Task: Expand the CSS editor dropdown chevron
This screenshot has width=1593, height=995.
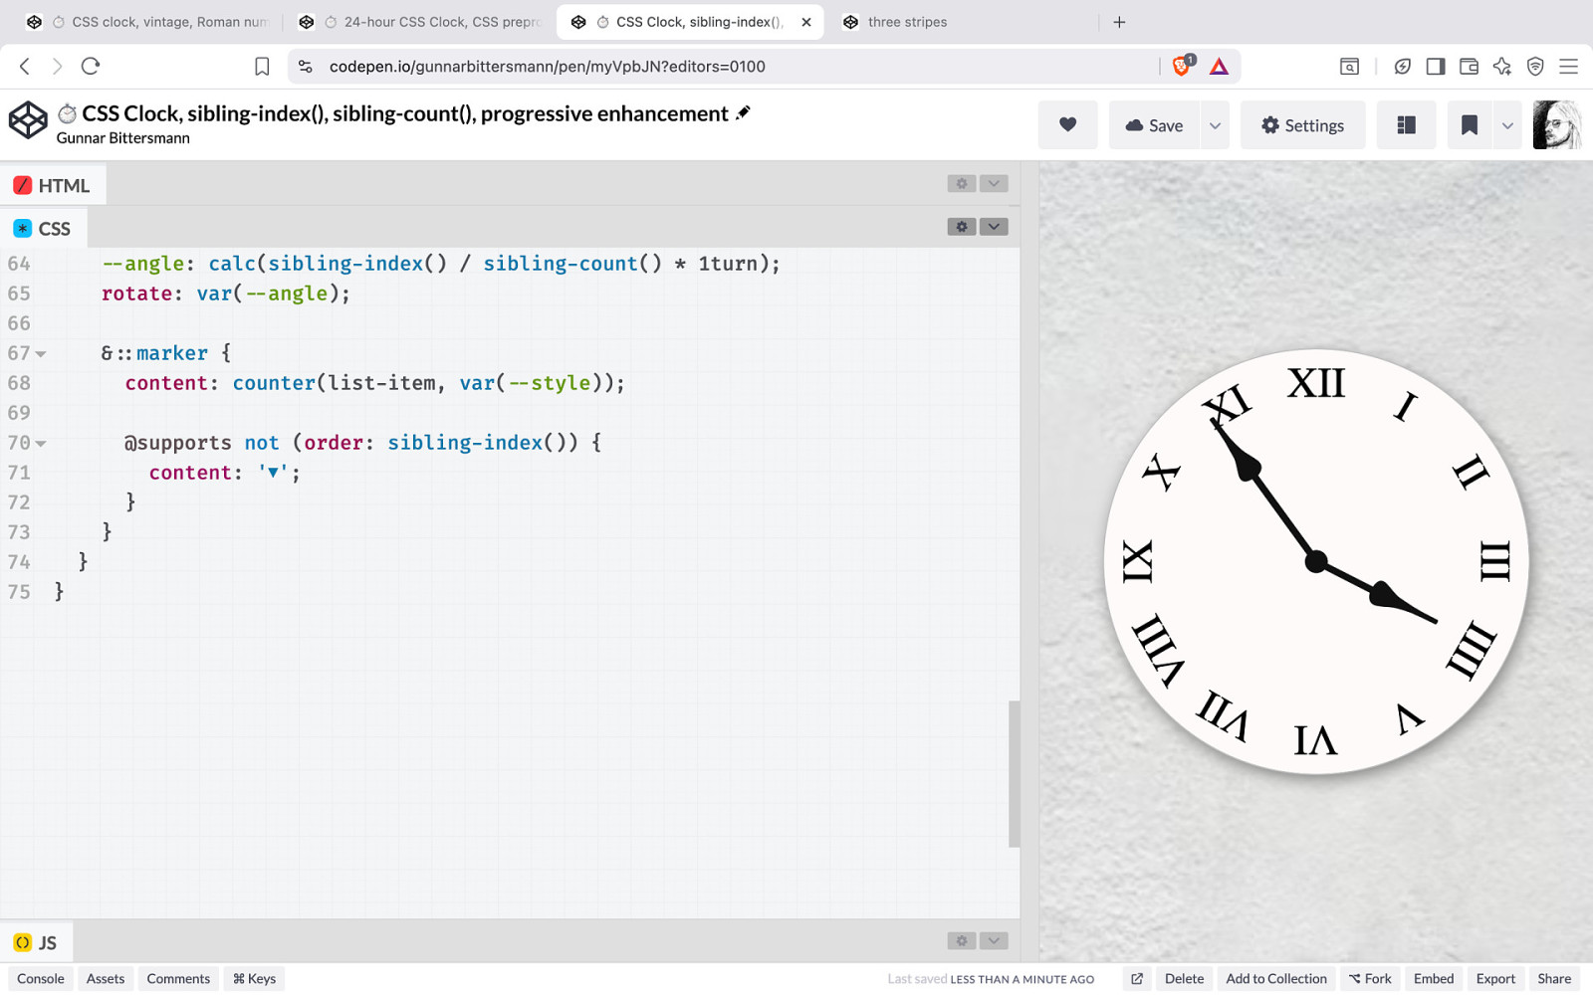Action: pyautogui.click(x=994, y=227)
